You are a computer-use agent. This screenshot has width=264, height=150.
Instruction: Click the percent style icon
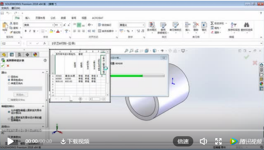[128, 31]
